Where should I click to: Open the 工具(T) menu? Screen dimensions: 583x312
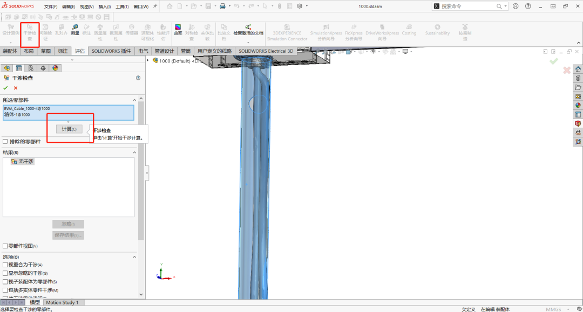click(122, 6)
